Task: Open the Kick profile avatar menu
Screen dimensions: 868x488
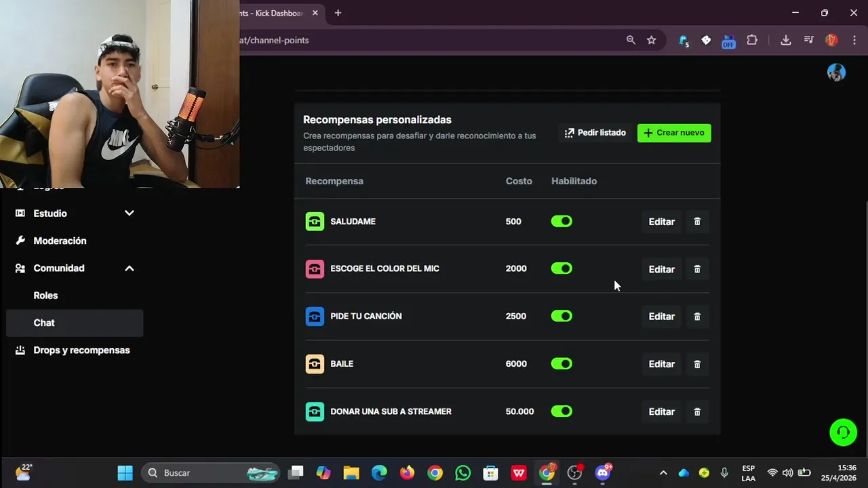Action: tap(836, 73)
